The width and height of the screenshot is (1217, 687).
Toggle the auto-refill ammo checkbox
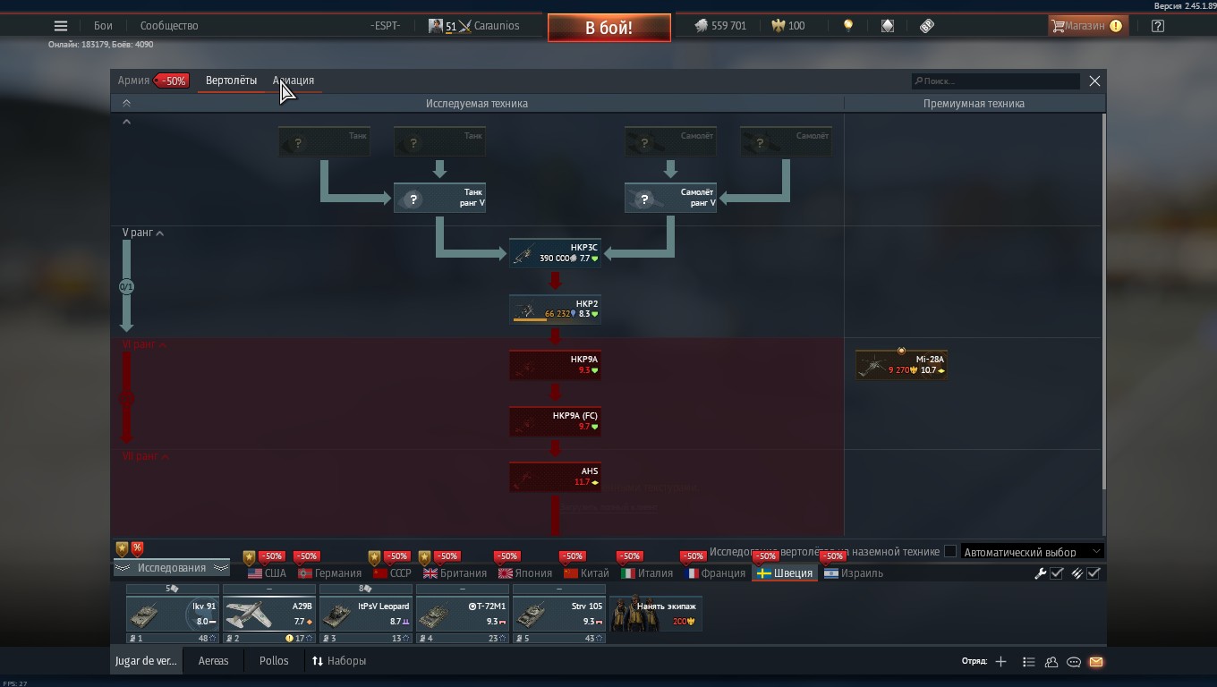click(x=1093, y=573)
